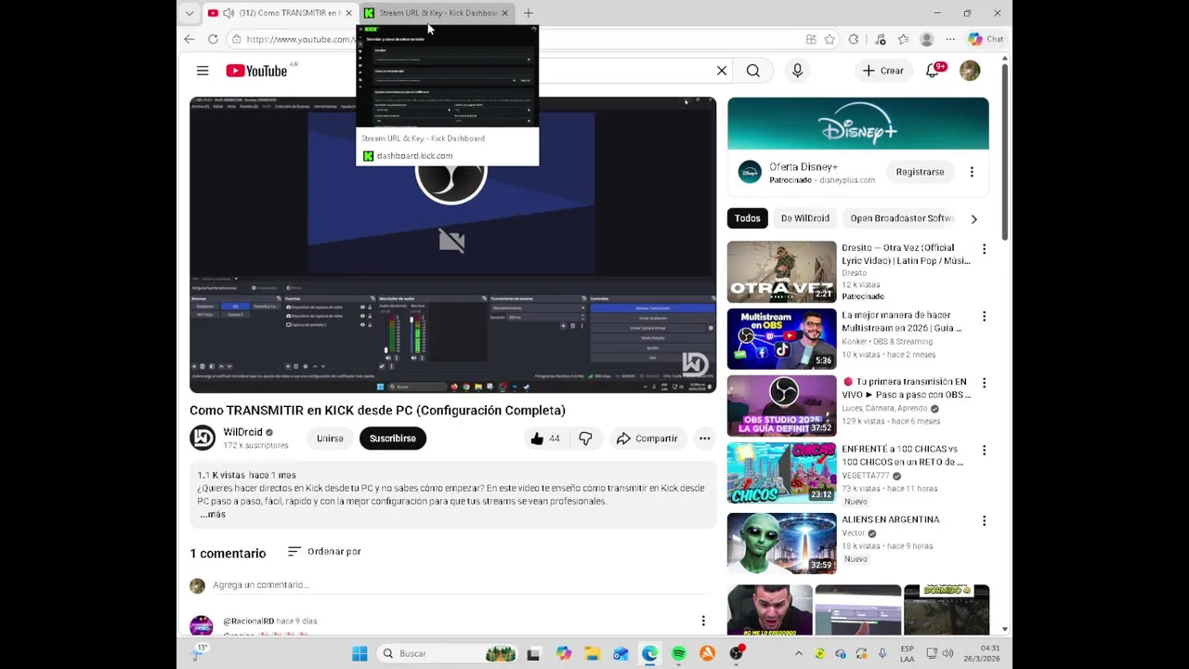Open the Windows Start menu
Screen dimensions: 1189x669
tap(359, 654)
